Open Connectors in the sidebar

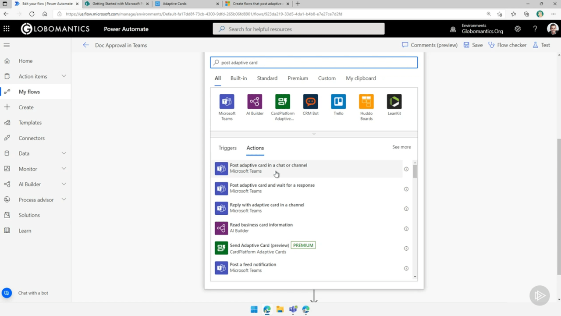(x=36, y=138)
